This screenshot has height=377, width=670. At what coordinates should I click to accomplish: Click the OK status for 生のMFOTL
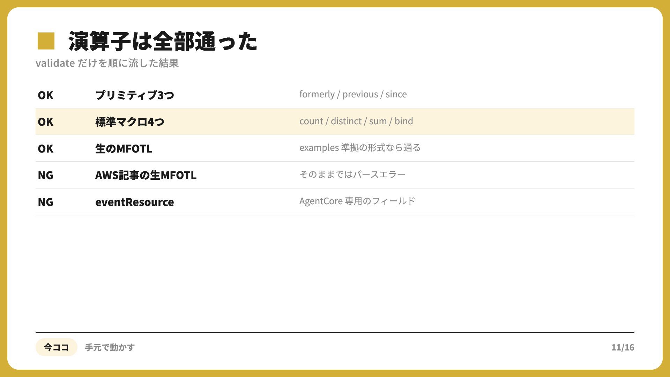(x=45, y=149)
